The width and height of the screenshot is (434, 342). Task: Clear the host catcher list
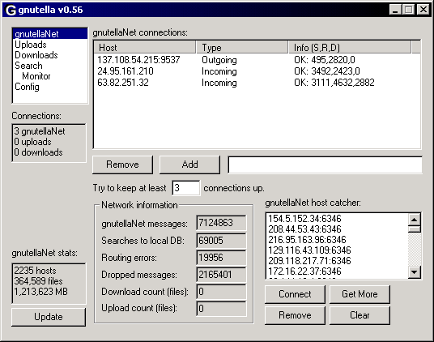pos(360,315)
